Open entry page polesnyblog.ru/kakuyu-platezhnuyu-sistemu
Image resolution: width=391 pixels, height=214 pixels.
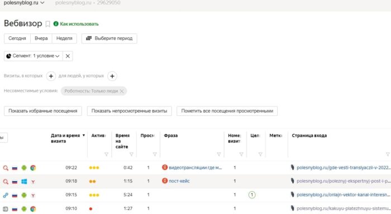(x=344, y=208)
